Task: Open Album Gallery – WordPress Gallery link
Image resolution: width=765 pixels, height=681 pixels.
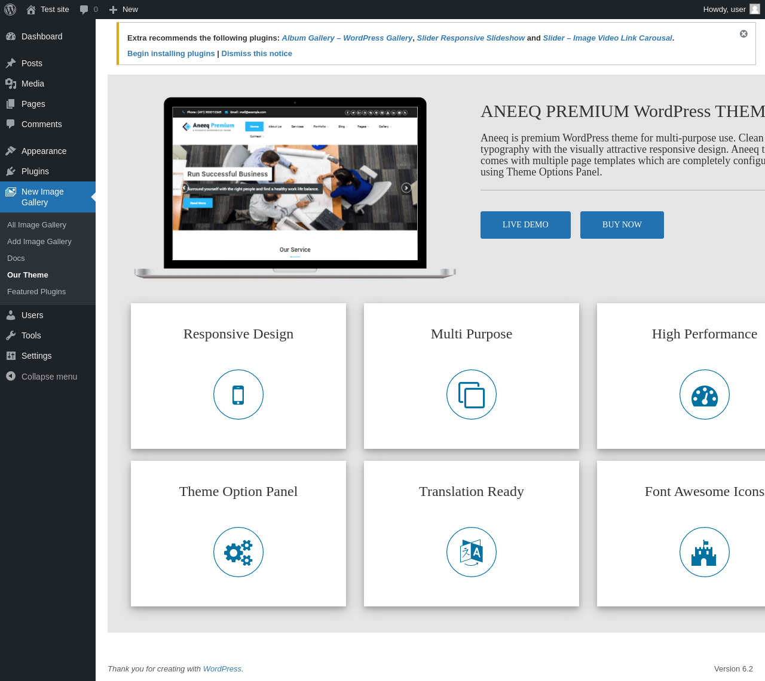Action: coord(347,38)
